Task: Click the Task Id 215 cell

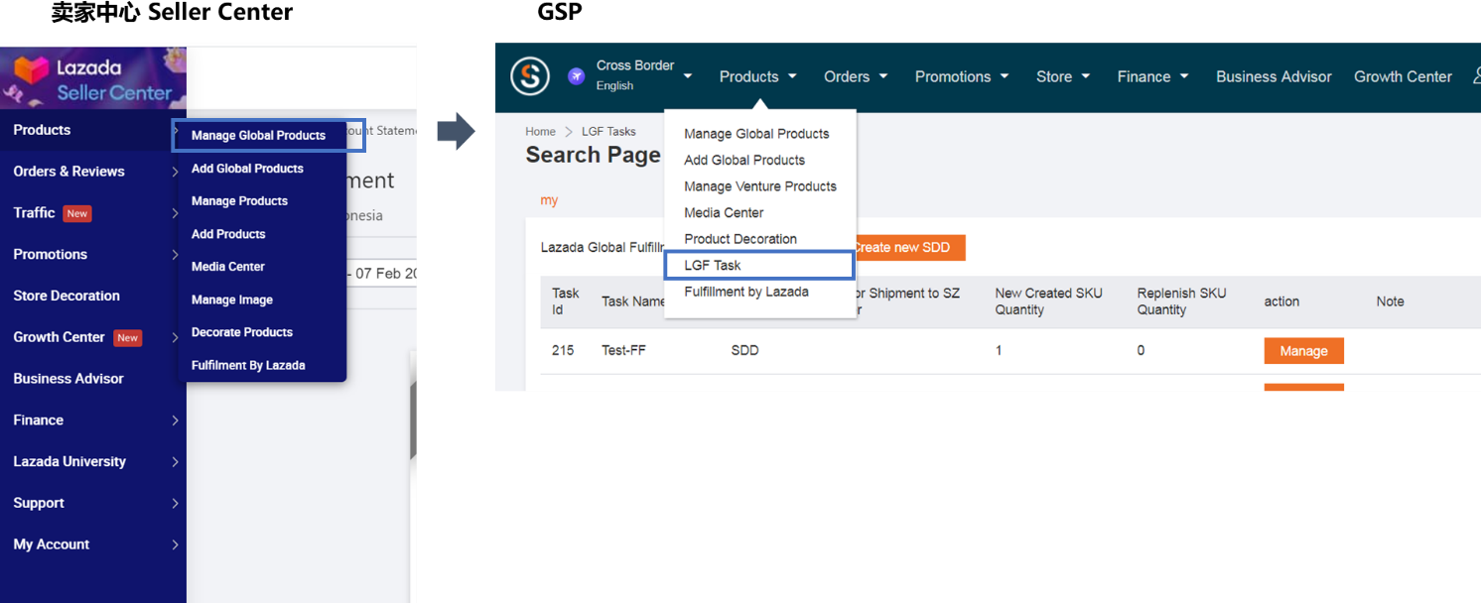Action: pos(563,351)
